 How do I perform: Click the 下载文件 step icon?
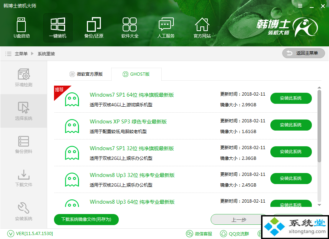point(24,175)
